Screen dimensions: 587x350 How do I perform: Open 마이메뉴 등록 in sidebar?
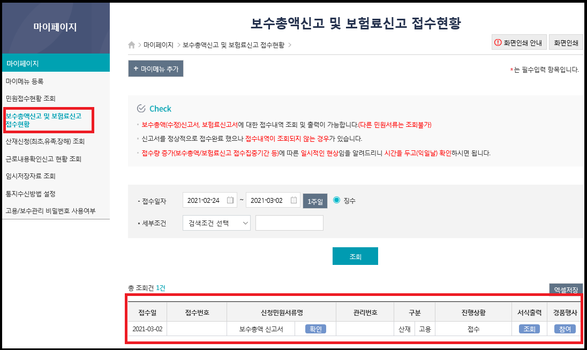25,81
